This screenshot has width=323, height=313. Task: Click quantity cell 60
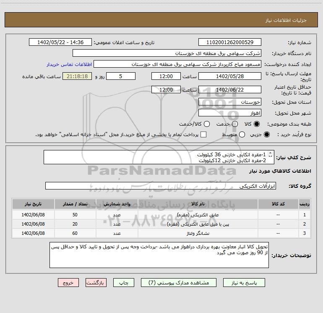click(x=75, y=233)
